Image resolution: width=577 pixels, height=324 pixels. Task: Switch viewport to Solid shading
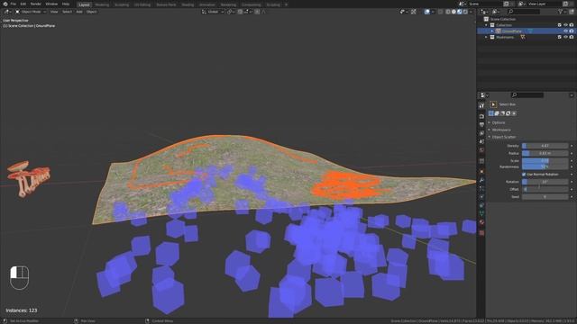pyautogui.click(x=453, y=12)
